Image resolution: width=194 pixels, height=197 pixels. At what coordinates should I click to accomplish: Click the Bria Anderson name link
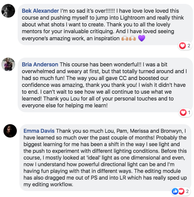click(x=40, y=64)
